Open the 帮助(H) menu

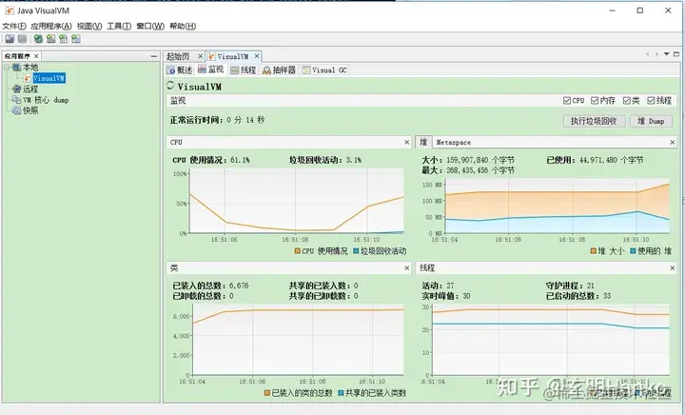click(x=183, y=27)
